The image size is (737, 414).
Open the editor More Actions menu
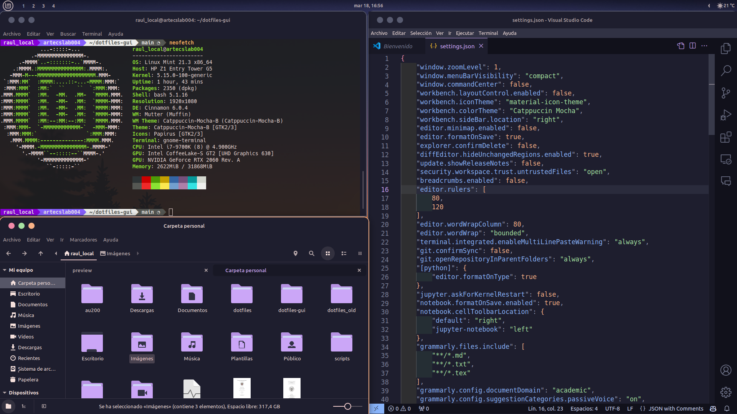tap(704, 46)
